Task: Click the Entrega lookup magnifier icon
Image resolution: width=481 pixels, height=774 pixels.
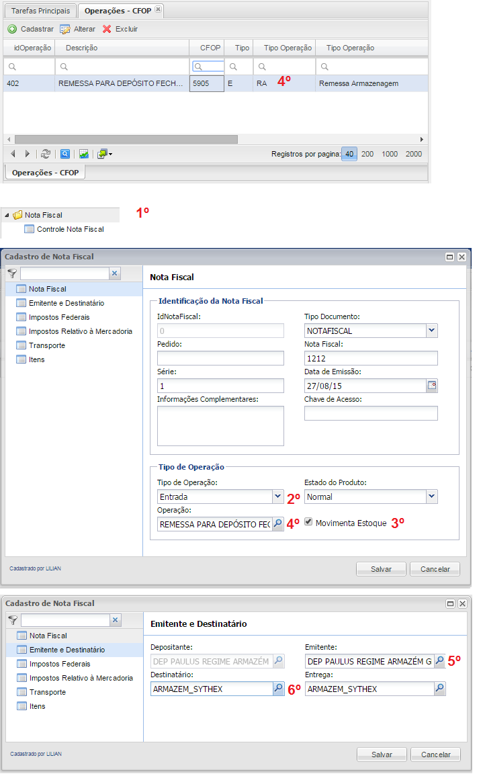Action: (439, 688)
